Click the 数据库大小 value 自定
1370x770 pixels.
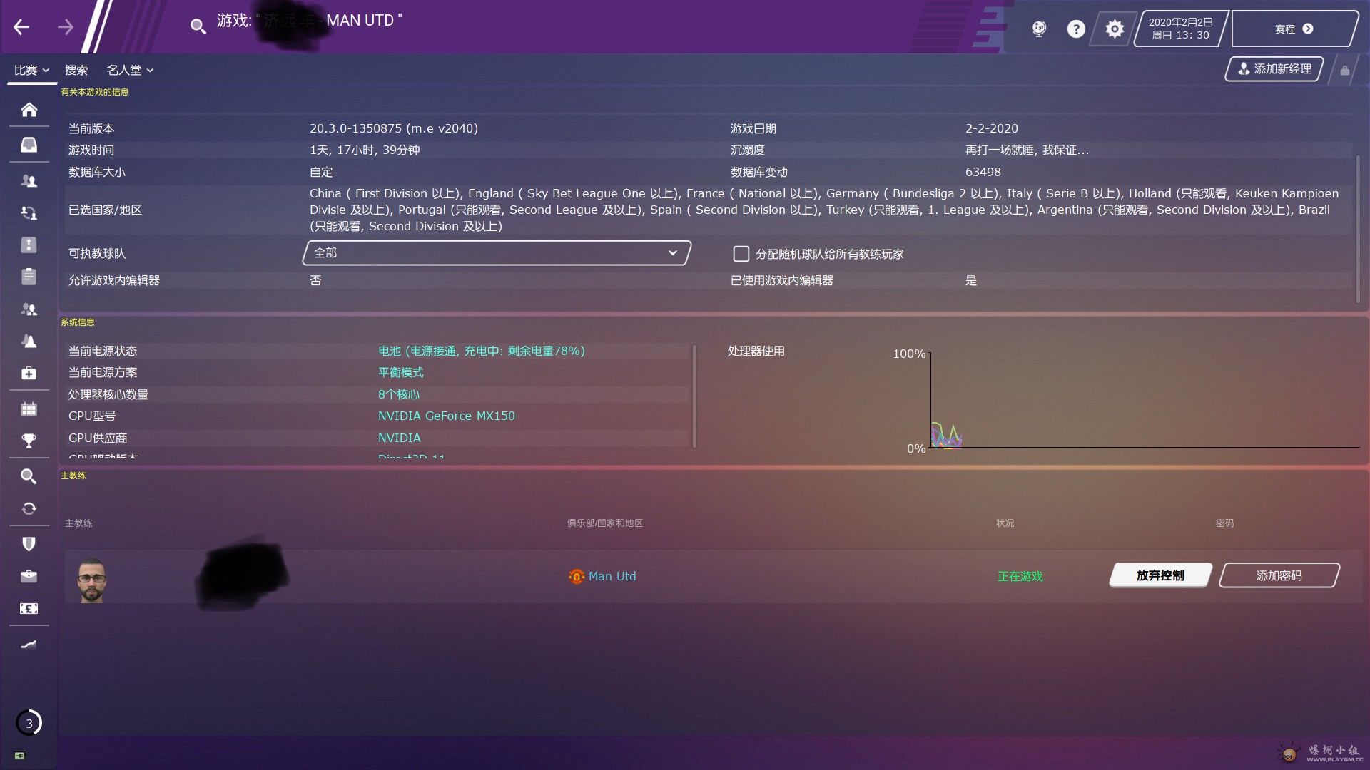click(321, 172)
